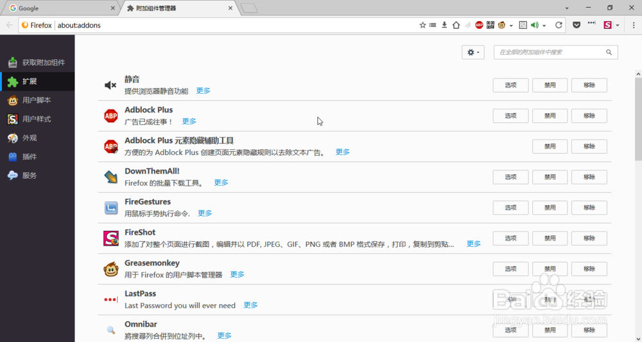Click 更多 link under Adblock Plus
The height and width of the screenshot is (342, 642).
pyautogui.click(x=189, y=122)
